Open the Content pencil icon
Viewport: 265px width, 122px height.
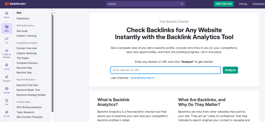(x=6, y=77)
